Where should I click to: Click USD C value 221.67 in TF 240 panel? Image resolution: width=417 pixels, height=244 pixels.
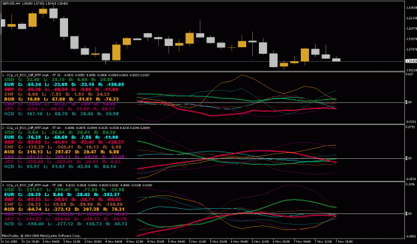click(35, 189)
